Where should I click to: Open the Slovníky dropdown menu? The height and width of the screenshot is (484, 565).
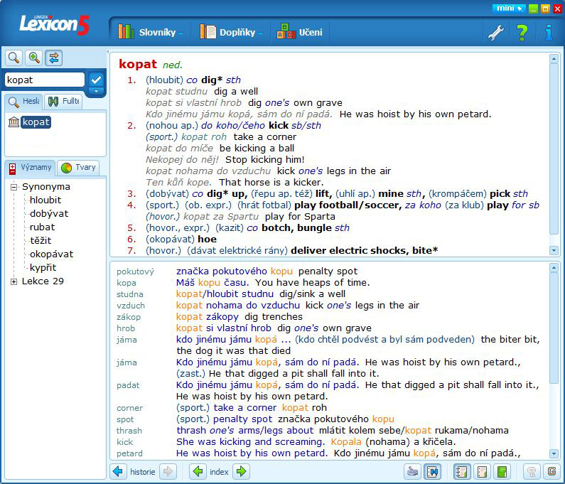[x=151, y=32]
